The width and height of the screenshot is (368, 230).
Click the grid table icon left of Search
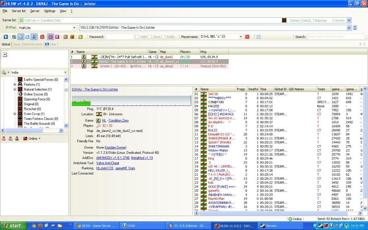[258, 37]
